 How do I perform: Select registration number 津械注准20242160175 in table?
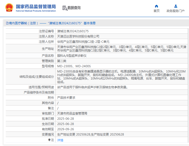point(73,31)
